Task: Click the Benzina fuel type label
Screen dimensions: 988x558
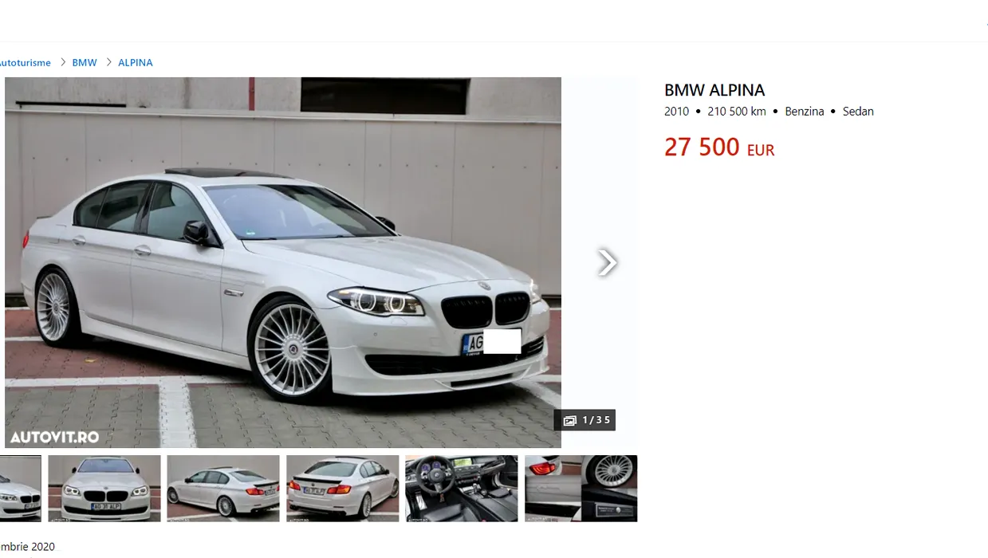Action: tap(805, 112)
